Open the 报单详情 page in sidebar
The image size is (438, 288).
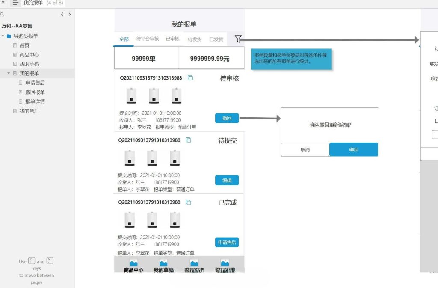coord(36,101)
